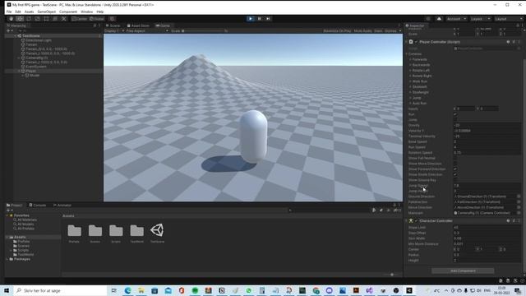This screenshot has height=296, width=526.
Task: Expand the Forwards control entry
Action: [x=410, y=59]
